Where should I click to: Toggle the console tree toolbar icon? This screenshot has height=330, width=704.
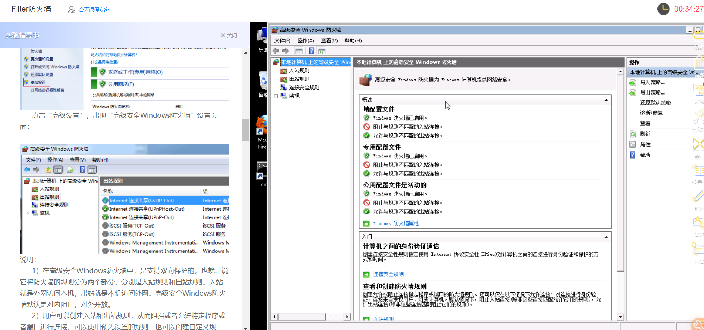(299, 51)
